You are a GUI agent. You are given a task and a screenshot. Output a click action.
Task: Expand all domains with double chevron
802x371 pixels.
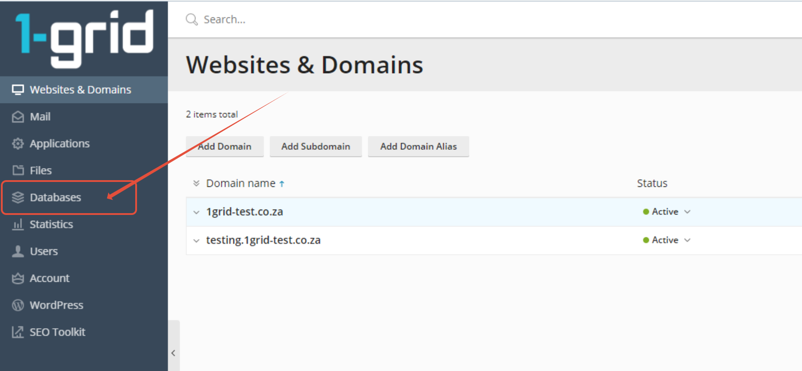pos(196,183)
